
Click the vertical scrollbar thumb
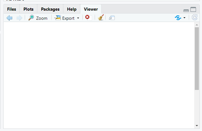click(197, 59)
